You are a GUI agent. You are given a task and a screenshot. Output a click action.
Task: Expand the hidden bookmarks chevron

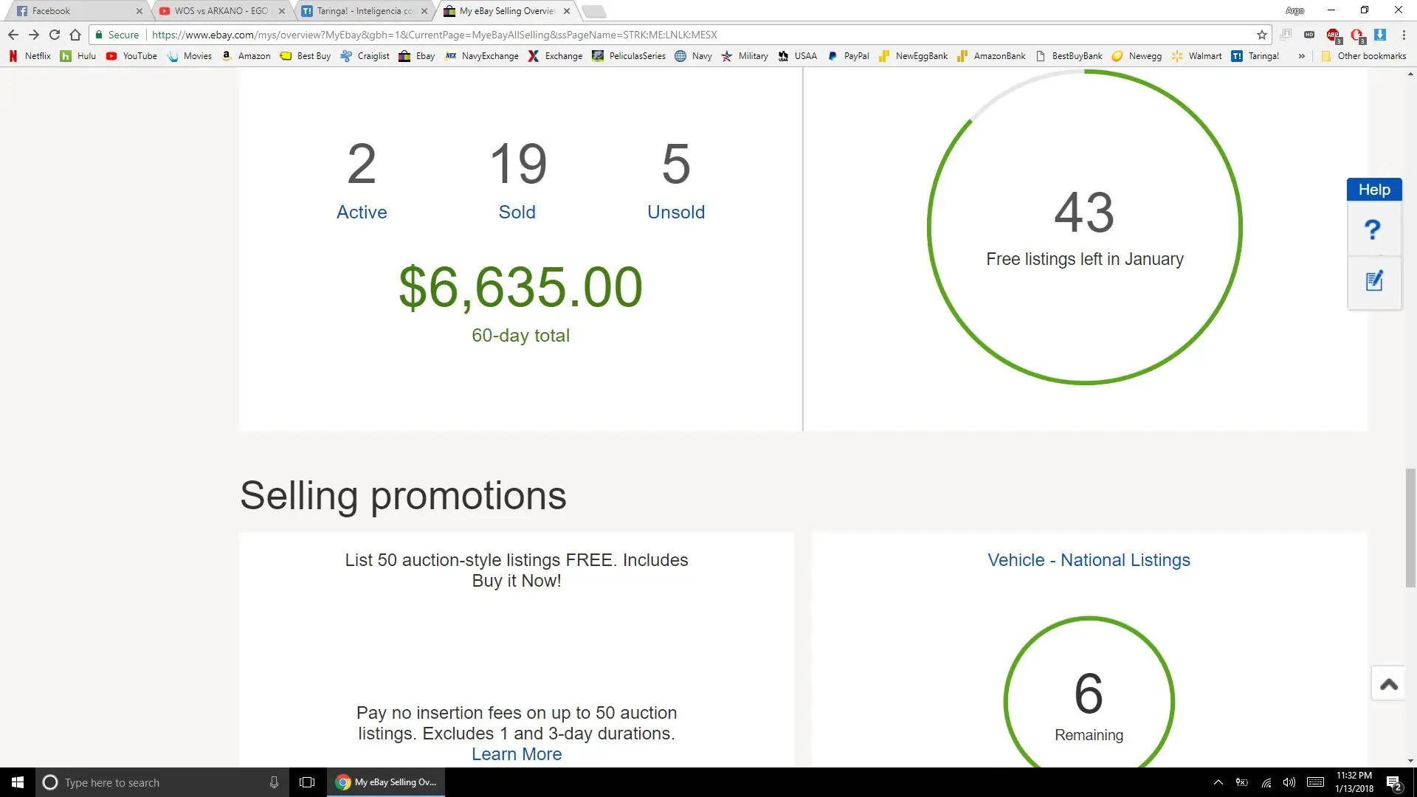pos(1301,56)
